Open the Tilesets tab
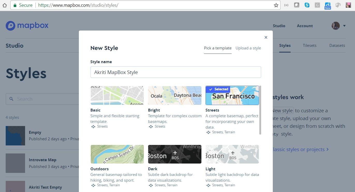The image size is (355, 192). 309,46
